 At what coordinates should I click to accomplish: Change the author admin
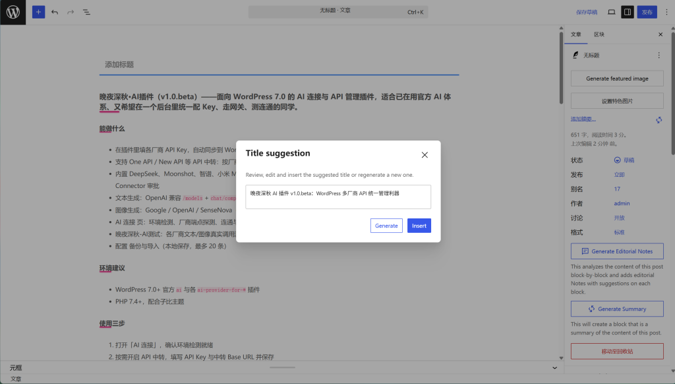click(622, 203)
